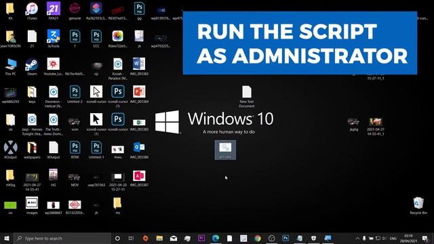Screen dimensions: 434x244
Task: Select the IMG_003387 Access file icon
Action: coord(139,178)
